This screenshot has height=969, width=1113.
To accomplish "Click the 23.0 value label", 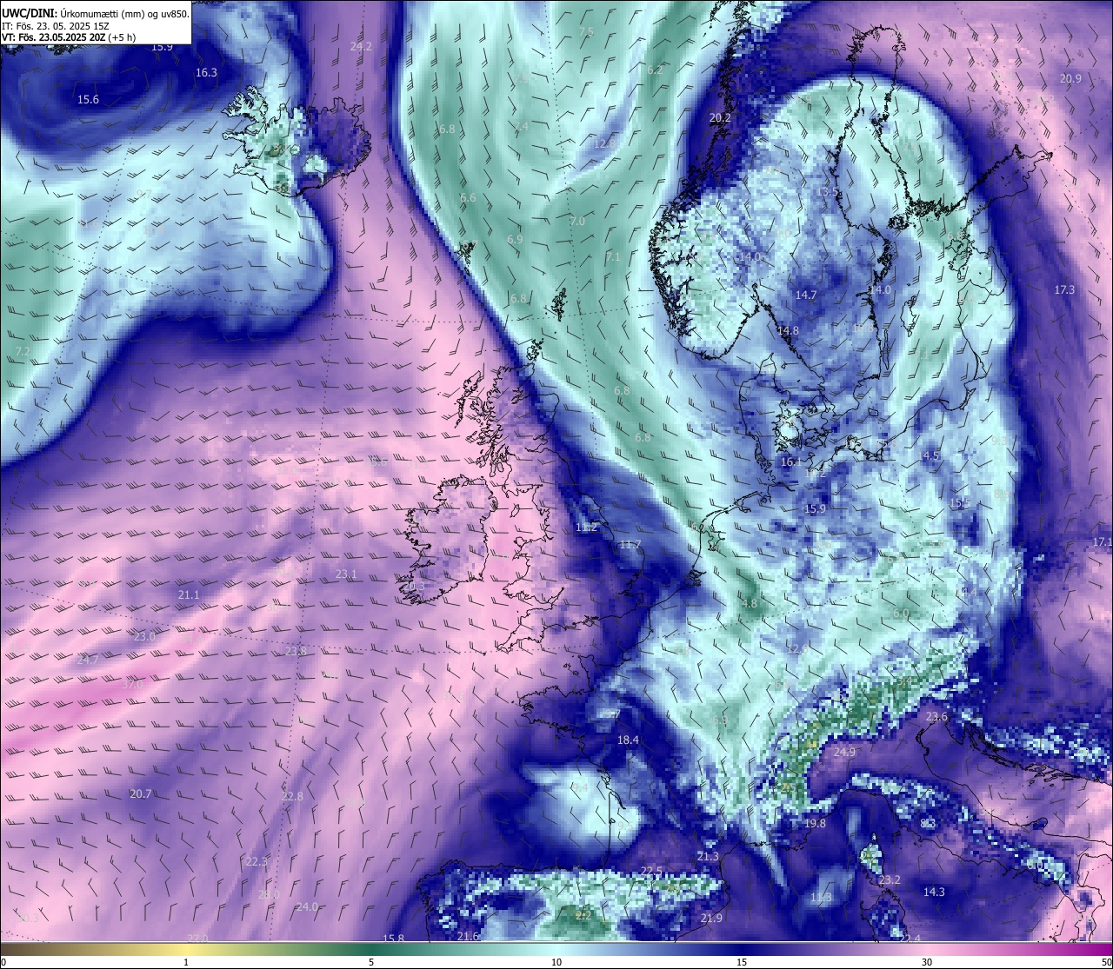I will (144, 637).
